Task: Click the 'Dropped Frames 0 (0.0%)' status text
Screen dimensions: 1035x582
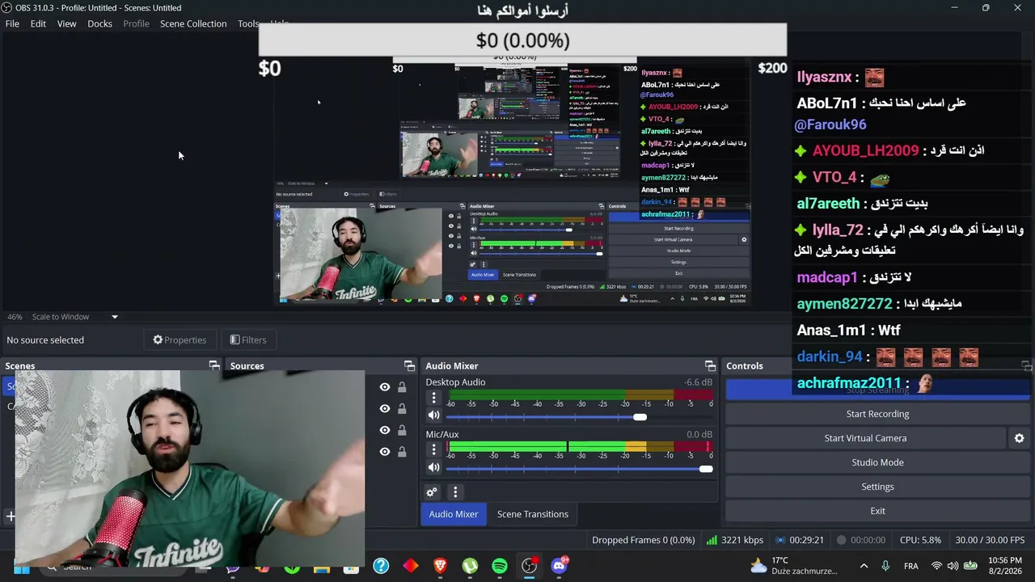Action: coord(643,540)
